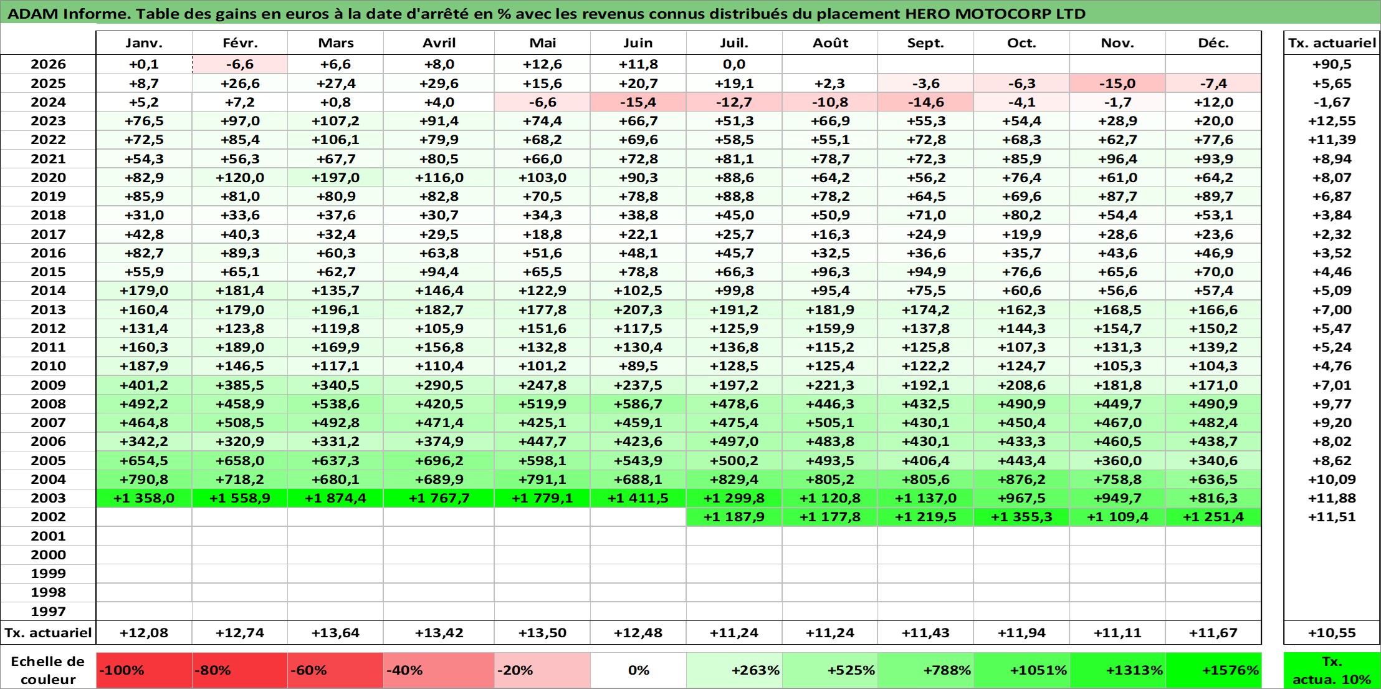Select the 'Févr.' column header
1381x689 pixels.
pos(240,43)
